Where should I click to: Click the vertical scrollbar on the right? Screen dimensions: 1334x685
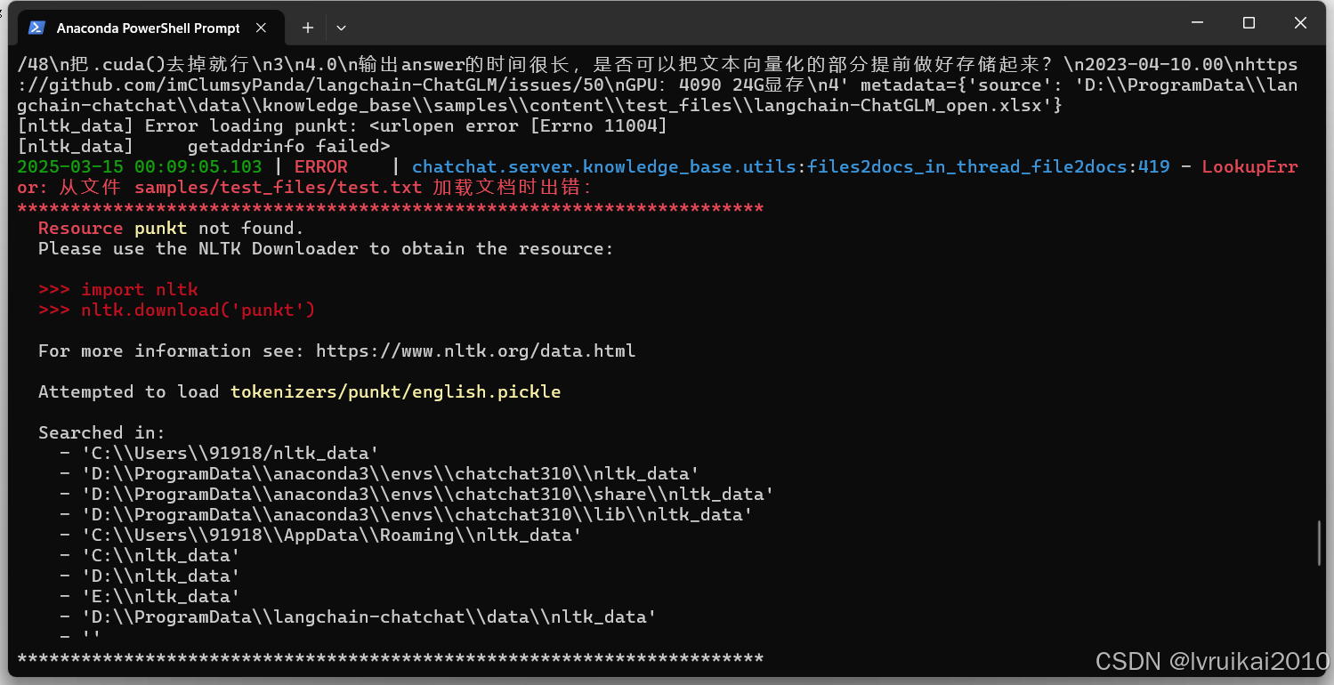[x=1319, y=543]
